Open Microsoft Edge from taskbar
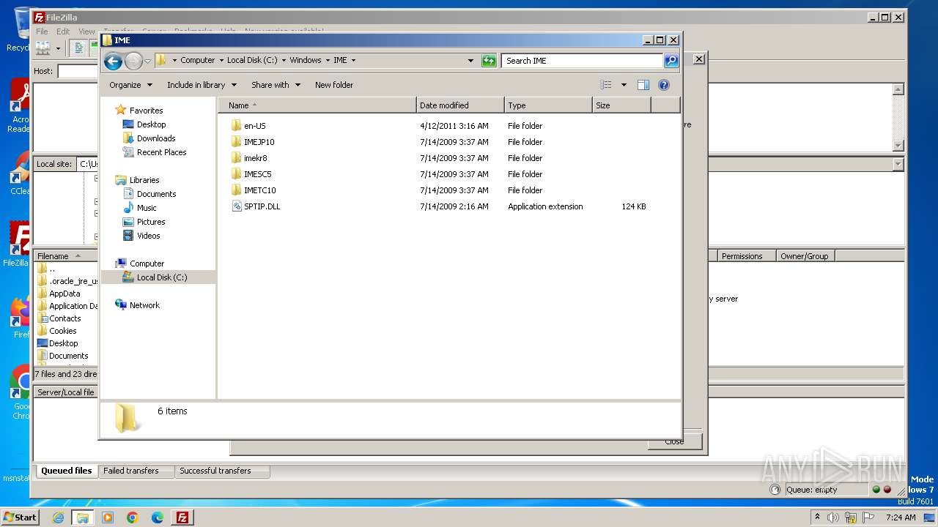 (158, 517)
